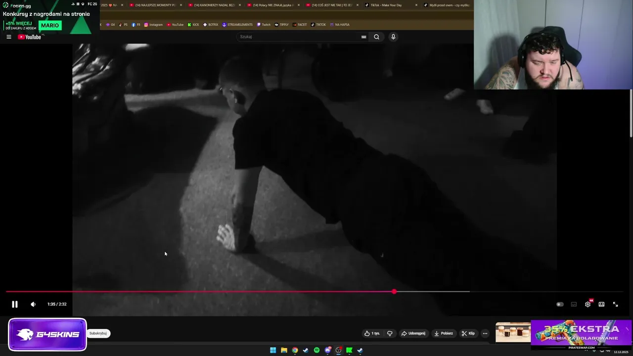
Task: Open the Windows Start menu
Action: tap(273, 350)
